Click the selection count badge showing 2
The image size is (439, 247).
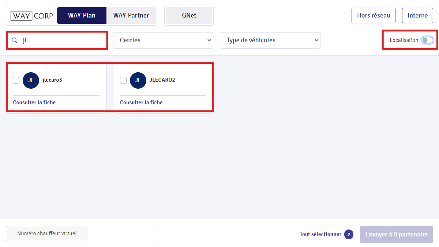pos(349,234)
